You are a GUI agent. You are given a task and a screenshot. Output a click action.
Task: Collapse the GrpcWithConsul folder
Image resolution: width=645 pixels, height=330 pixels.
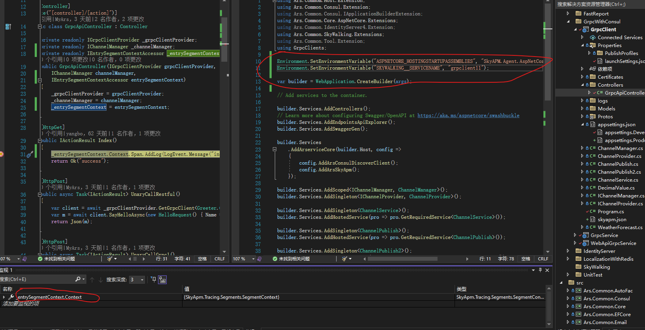coord(568,22)
